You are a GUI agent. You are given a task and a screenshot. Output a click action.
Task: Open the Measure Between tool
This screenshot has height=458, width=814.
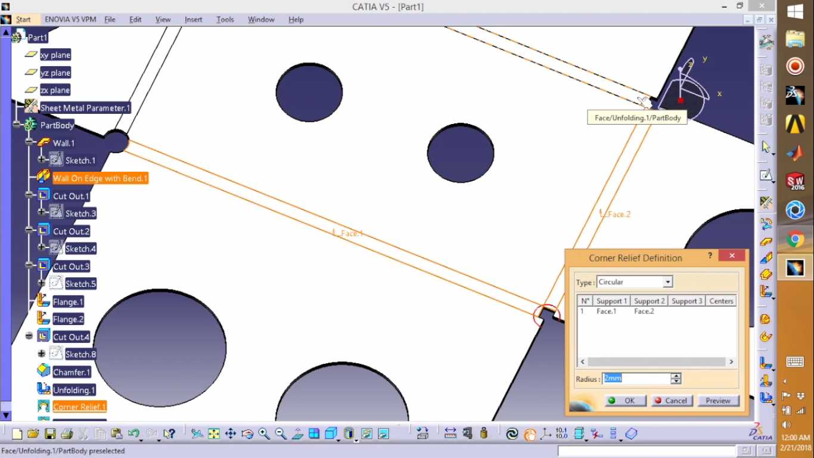(x=451, y=434)
